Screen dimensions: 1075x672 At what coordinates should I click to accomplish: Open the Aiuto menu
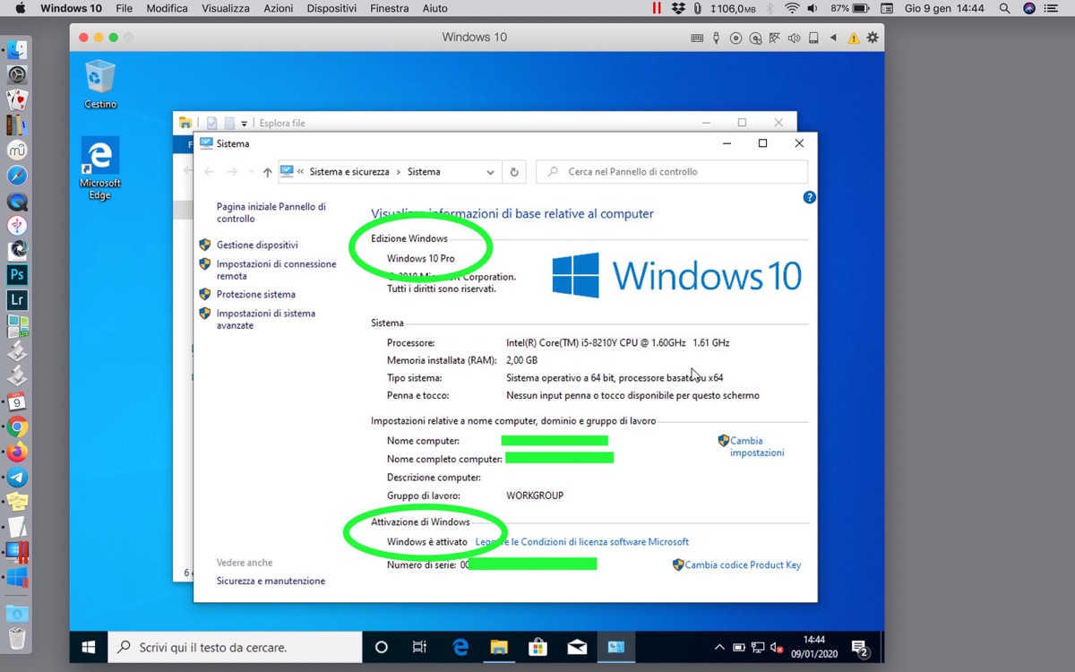pos(434,8)
